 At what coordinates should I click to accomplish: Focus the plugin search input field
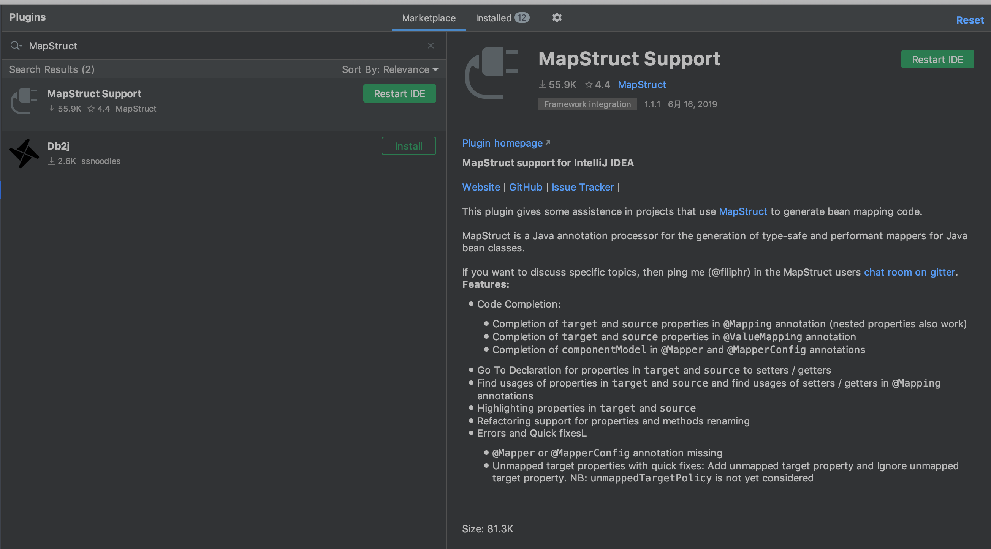[223, 46]
